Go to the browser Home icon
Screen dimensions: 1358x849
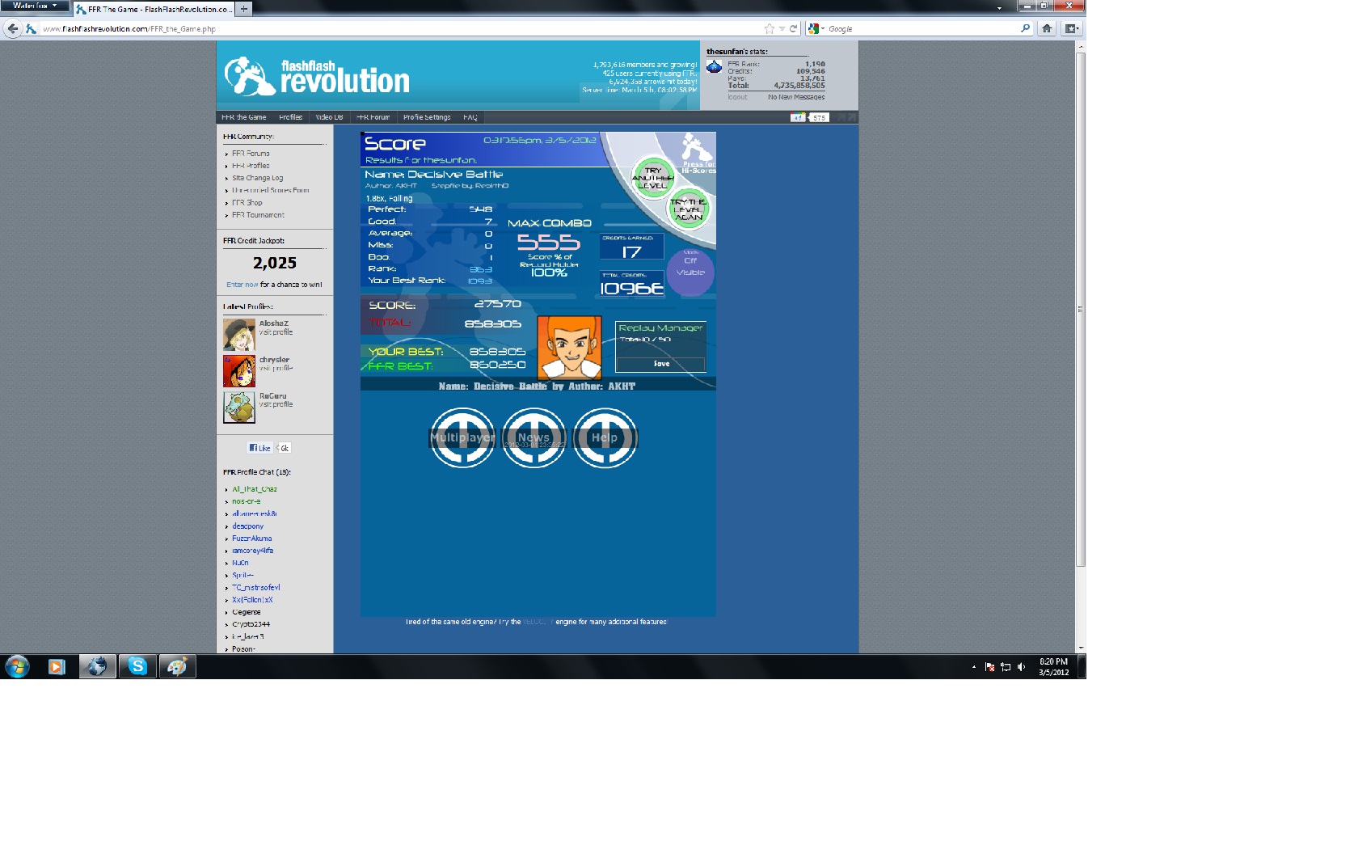click(x=1047, y=28)
